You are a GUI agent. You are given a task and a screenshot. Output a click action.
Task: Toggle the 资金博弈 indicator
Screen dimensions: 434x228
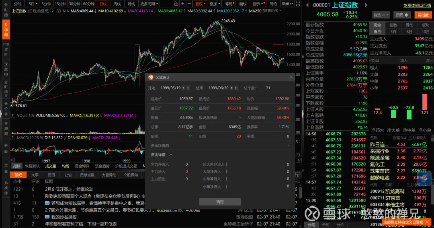click(82, 166)
